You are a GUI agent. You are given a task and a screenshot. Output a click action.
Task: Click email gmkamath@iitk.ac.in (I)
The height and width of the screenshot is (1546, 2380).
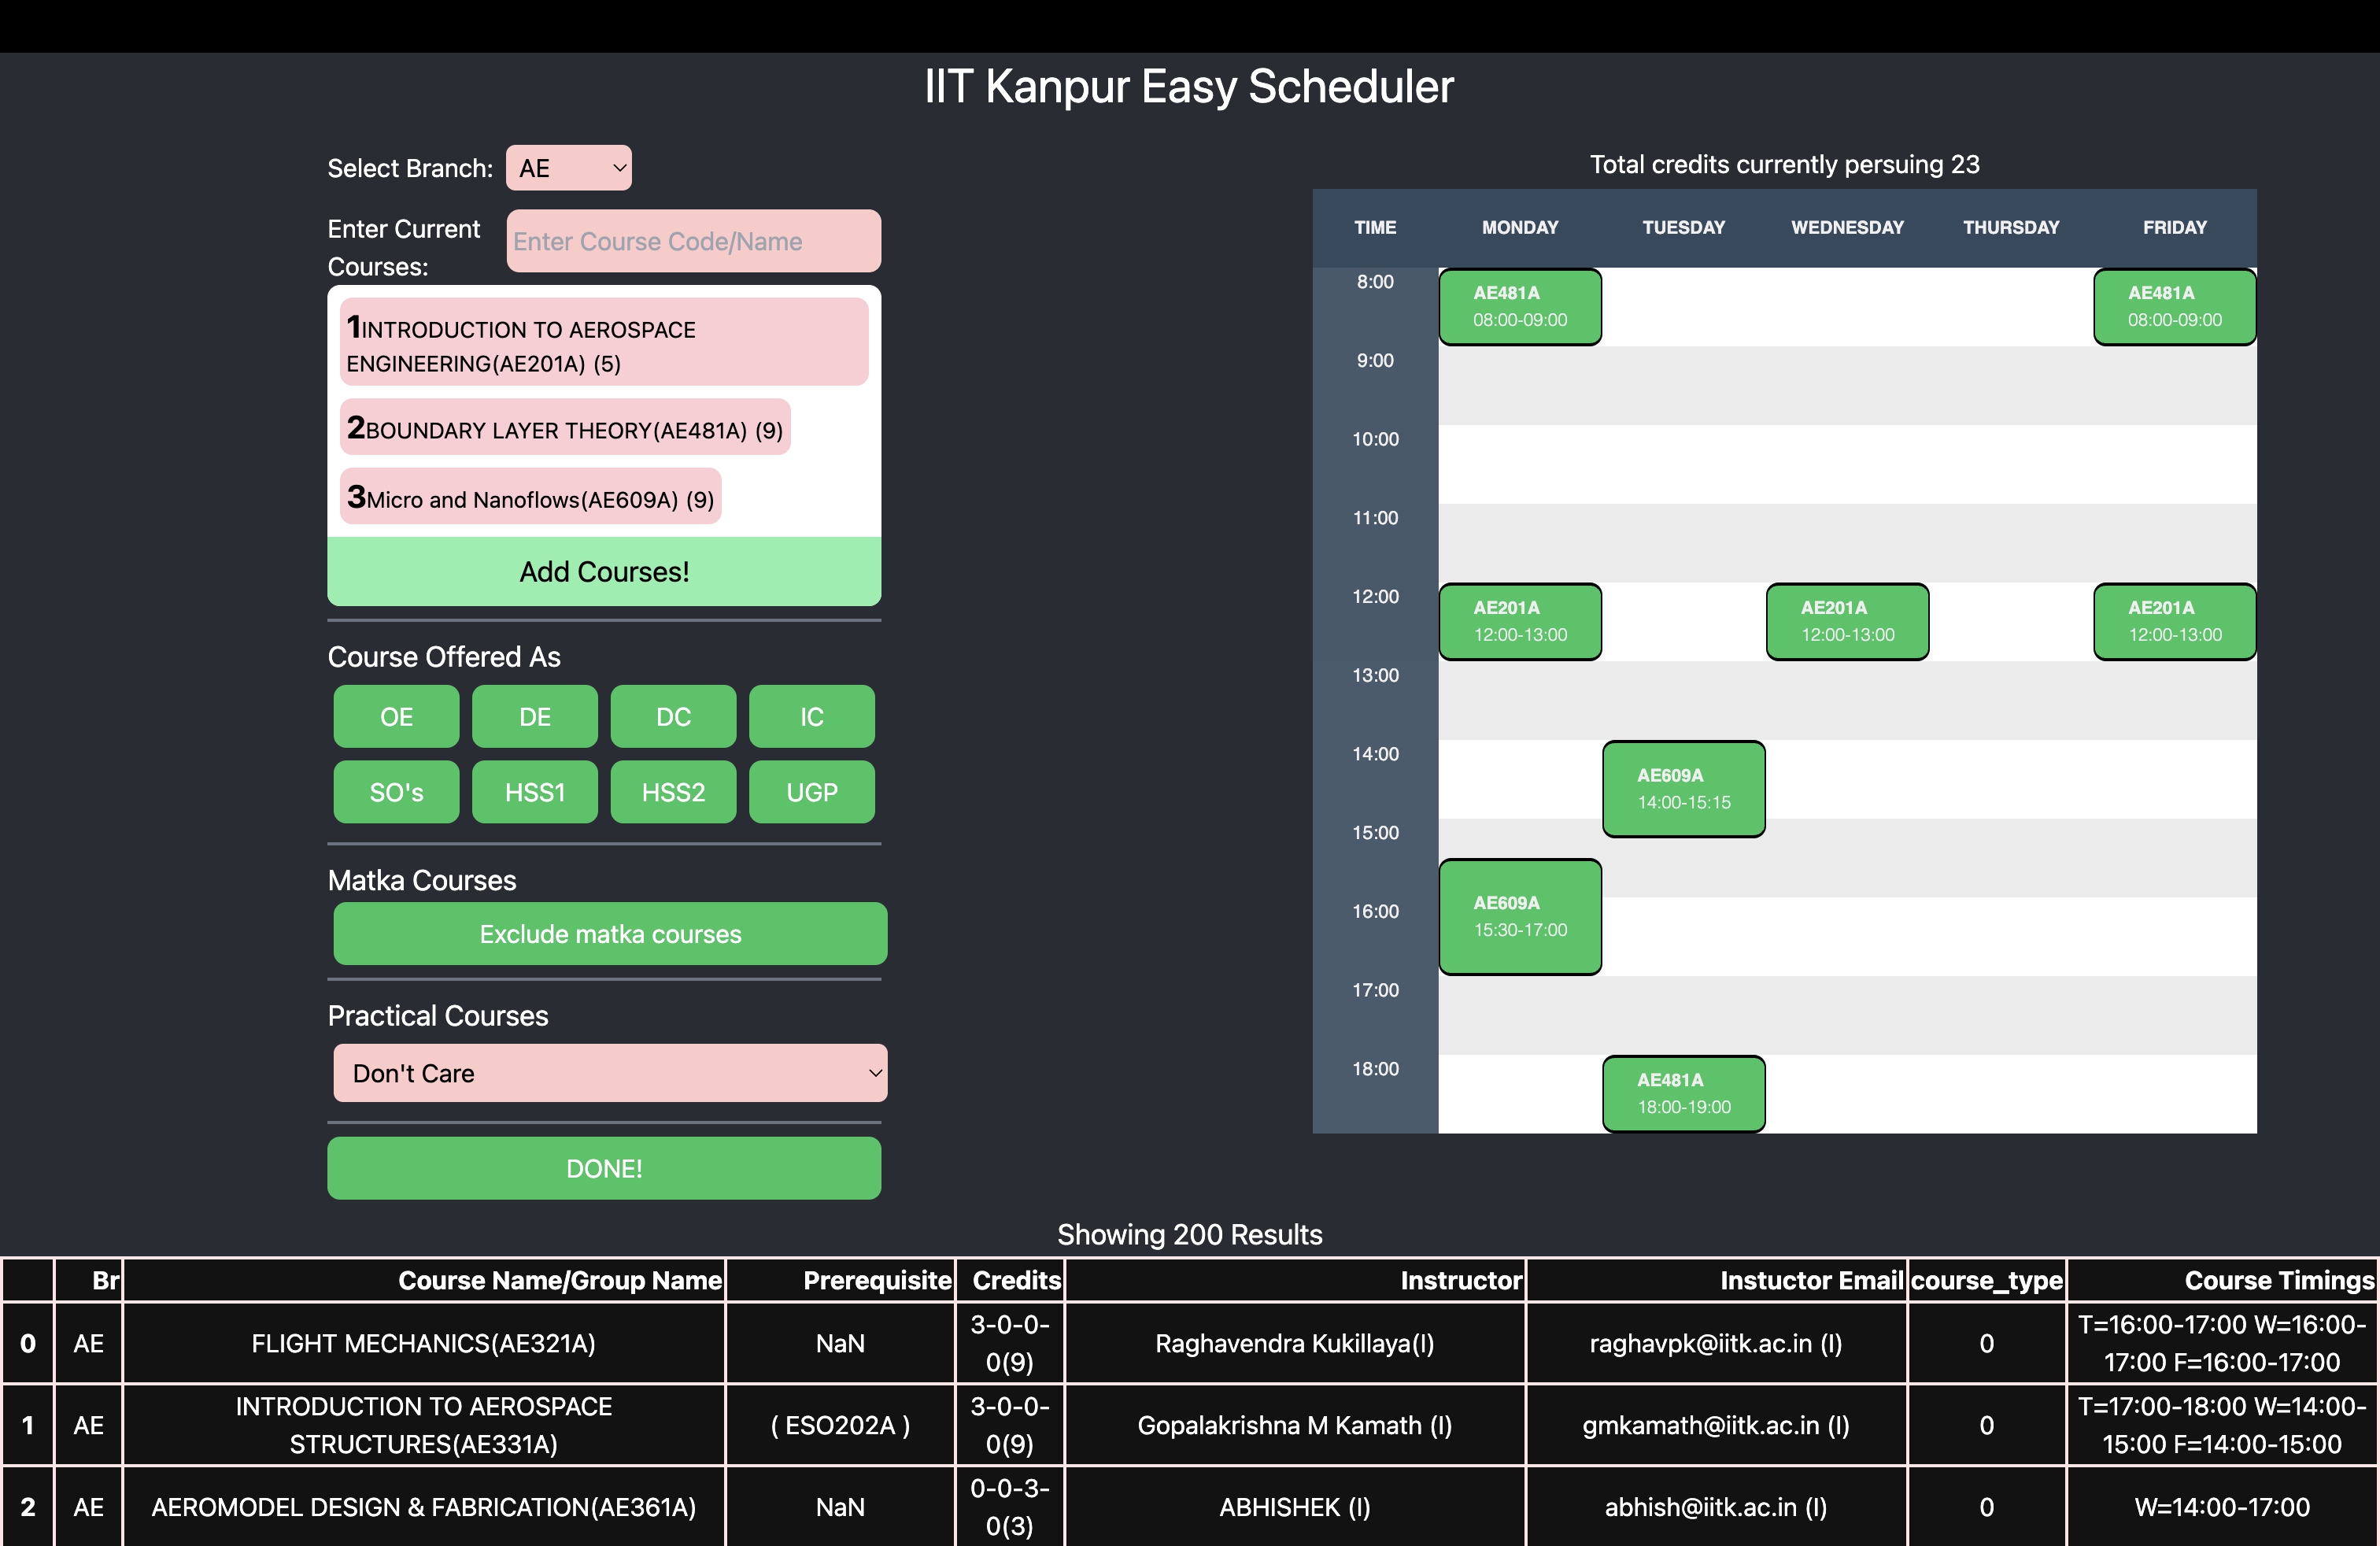coord(1717,1425)
